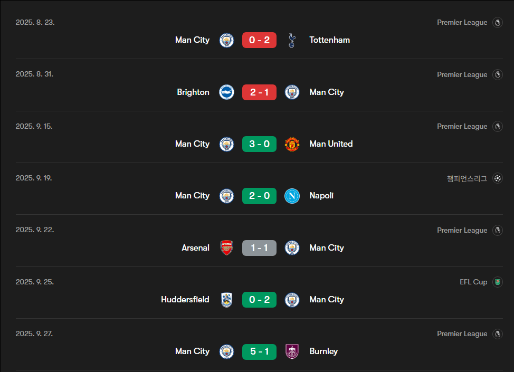Viewport: 514px width, 372px height.
Task: Open the 0 - 2 Tottenham match score
Action: click(259, 40)
